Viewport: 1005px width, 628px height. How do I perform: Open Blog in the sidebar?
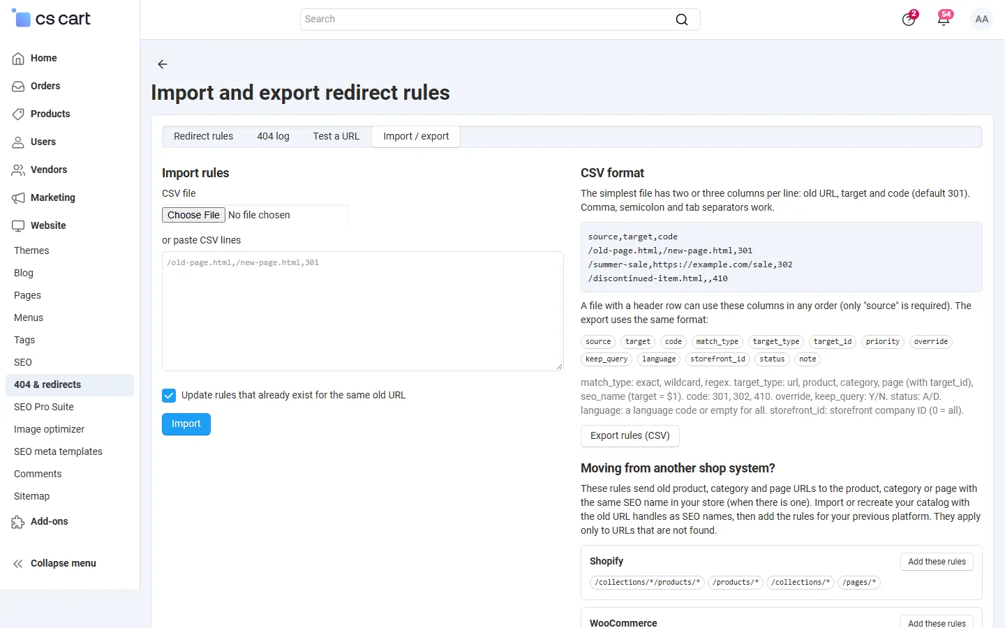pos(24,273)
